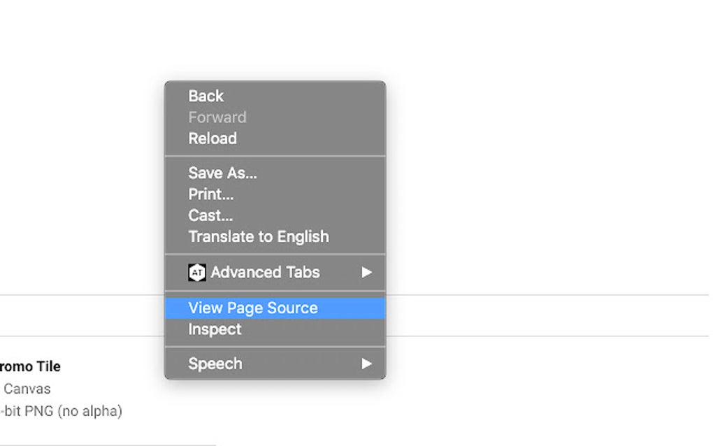Select the disabled Forward entry
The width and height of the screenshot is (713, 446).
click(x=217, y=117)
